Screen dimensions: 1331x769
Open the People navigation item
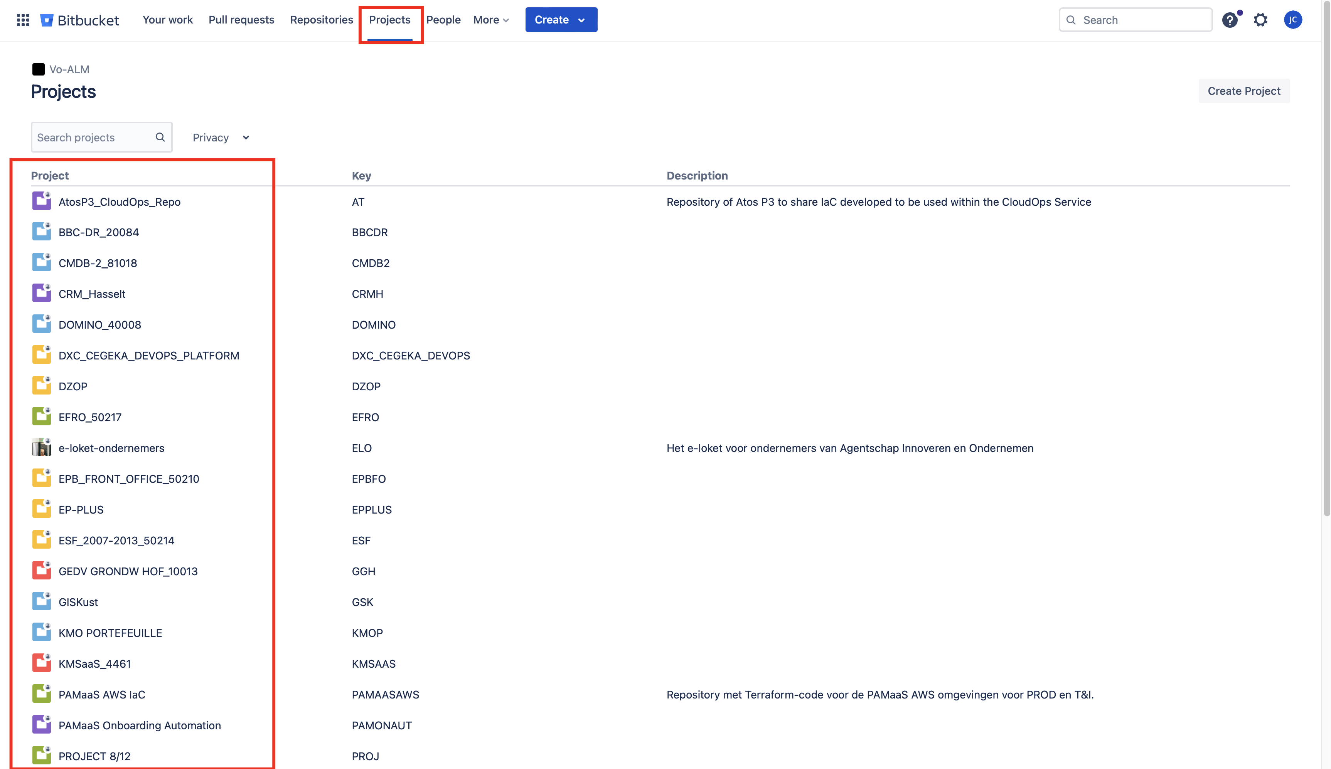tap(443, 20)
